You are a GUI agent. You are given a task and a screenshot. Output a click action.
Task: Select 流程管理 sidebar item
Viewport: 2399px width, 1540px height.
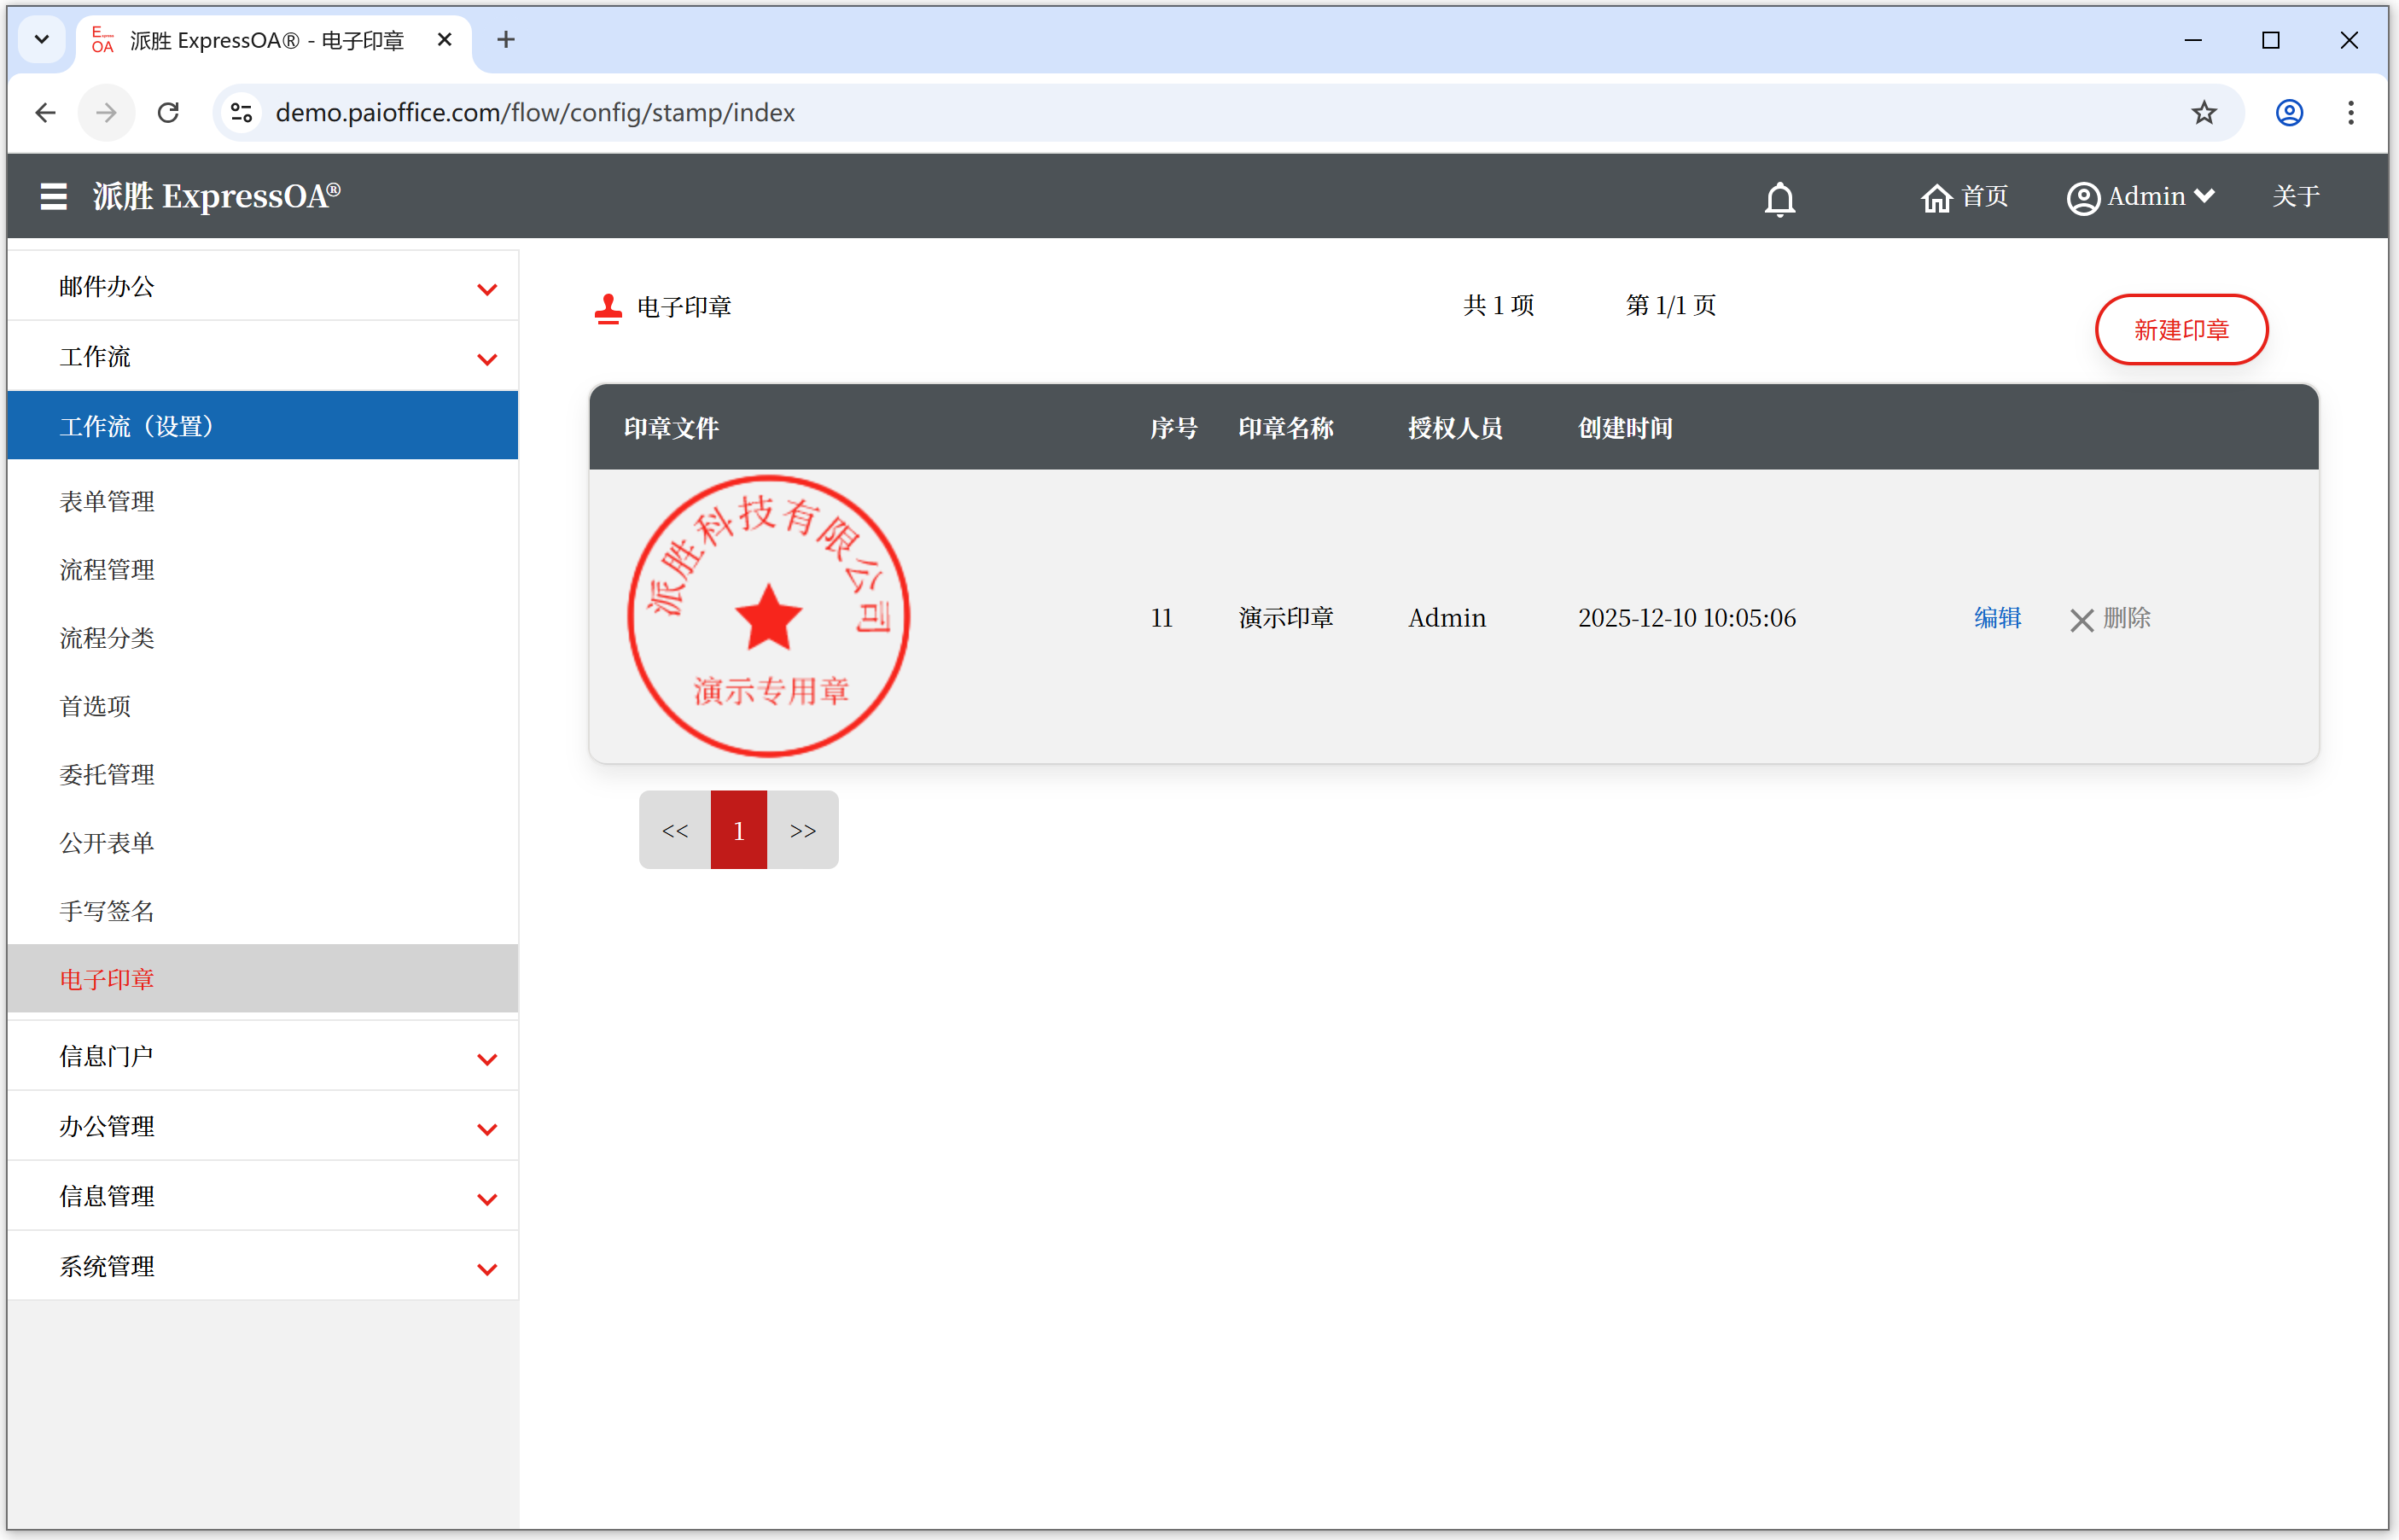[107, 570]
